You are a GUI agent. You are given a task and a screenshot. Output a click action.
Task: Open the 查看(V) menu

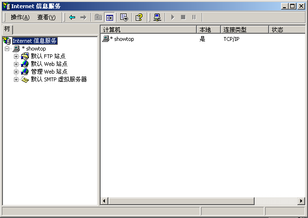[46, 17]
